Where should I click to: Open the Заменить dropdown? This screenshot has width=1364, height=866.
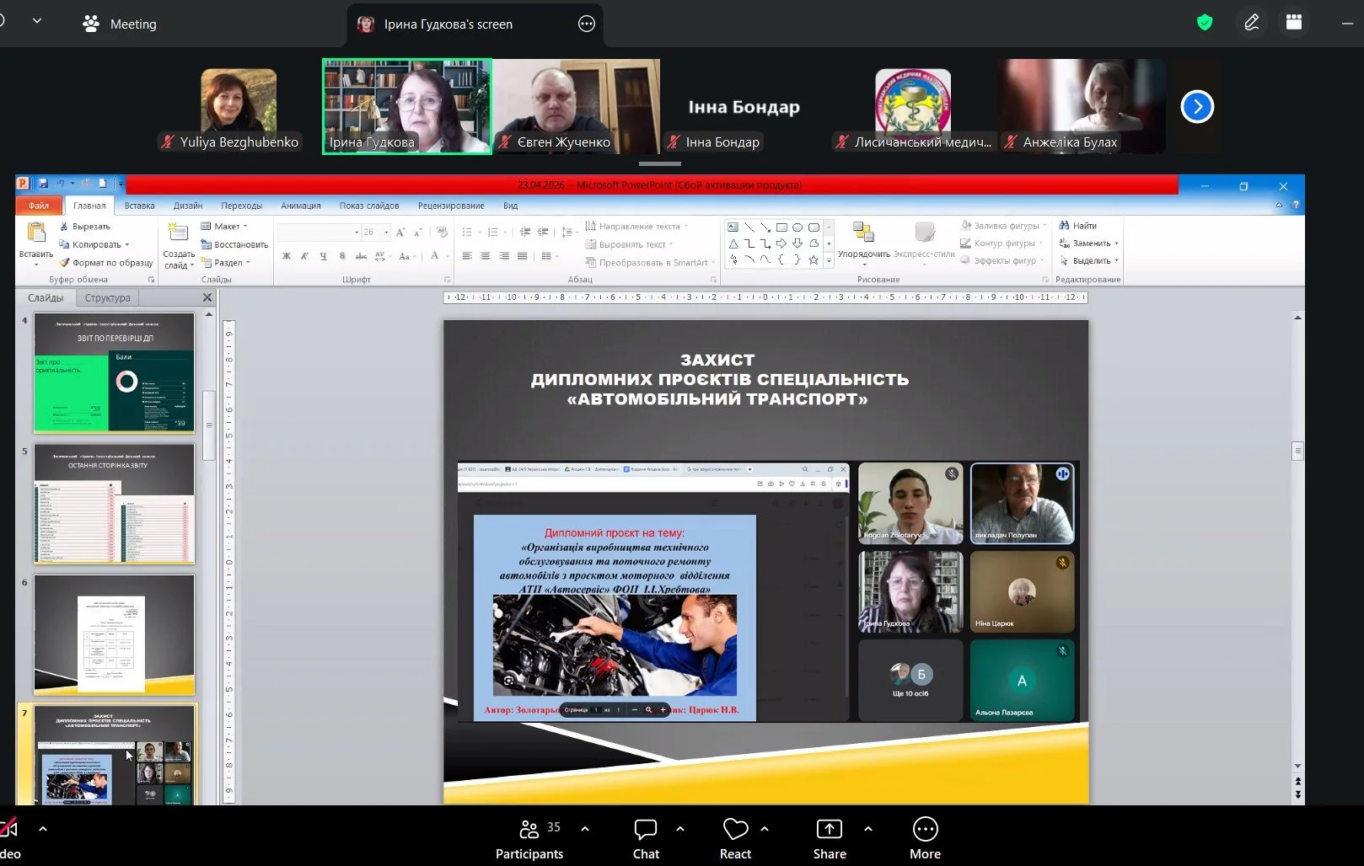pos(1089,243)
